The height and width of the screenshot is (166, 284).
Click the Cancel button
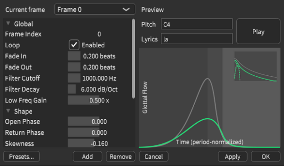(x=154, y=157)
